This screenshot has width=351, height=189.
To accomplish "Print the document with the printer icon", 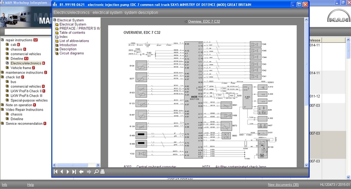I will click(103, 172).
